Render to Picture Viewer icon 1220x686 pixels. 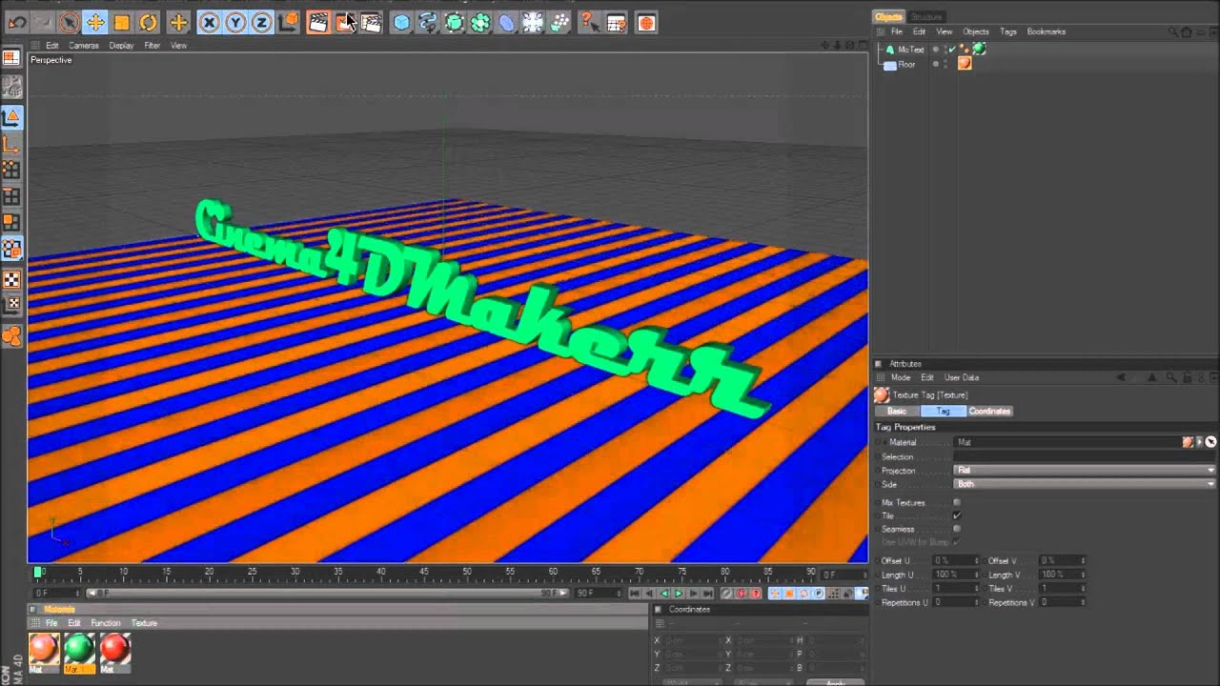click(x=345, y=22)
